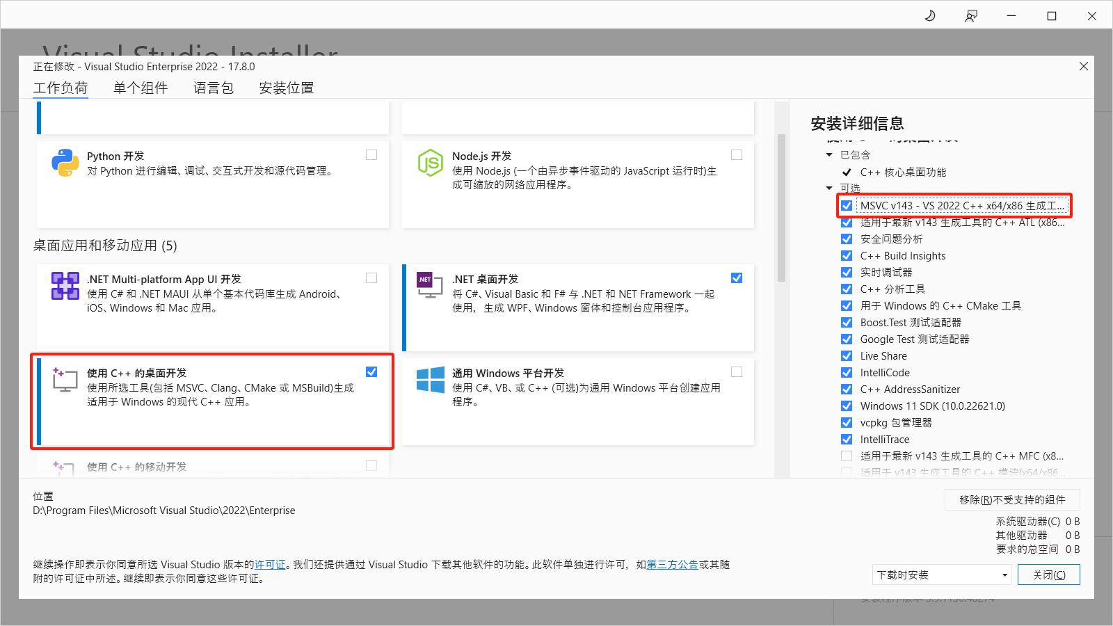1113x626 pixels.
Task: Uncheck Windows C++ CMake 工具 option
Action: pos(847,306)
